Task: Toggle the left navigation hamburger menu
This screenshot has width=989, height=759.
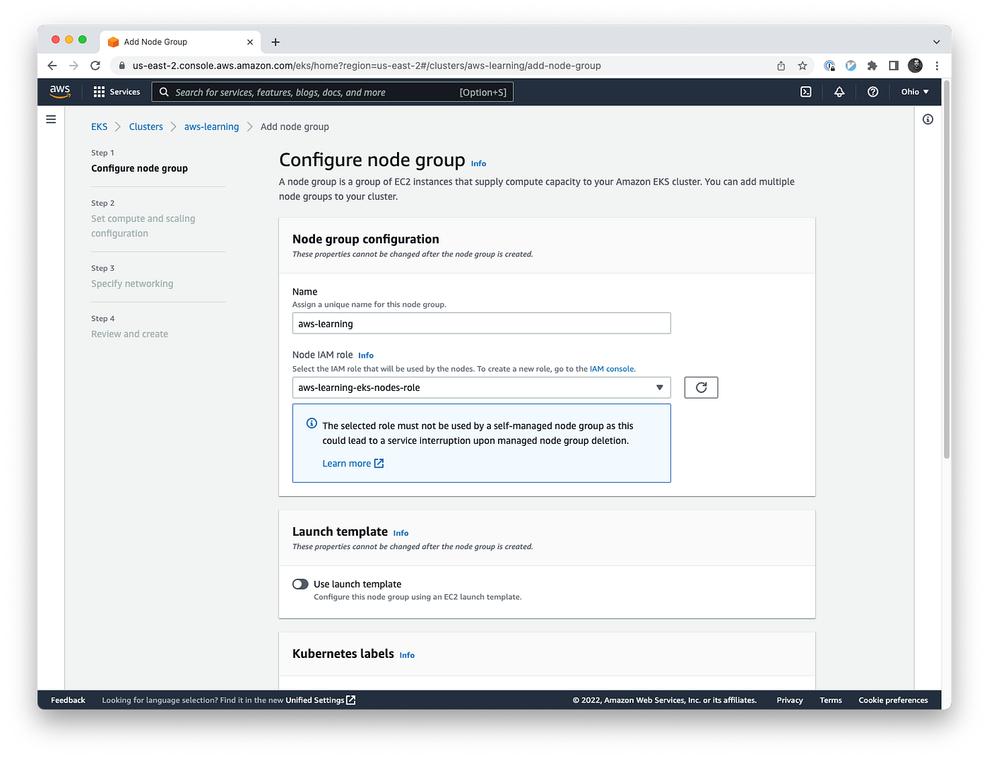Action: pos(51,119)
